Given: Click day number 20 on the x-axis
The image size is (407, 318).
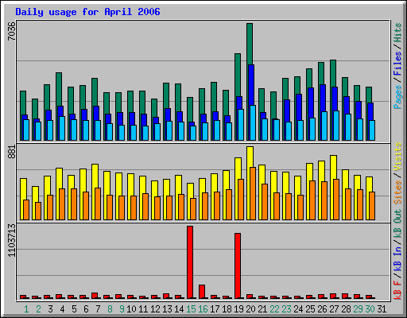Looking at the screenshot, I should pyautogui.click(x=250, y=309).
